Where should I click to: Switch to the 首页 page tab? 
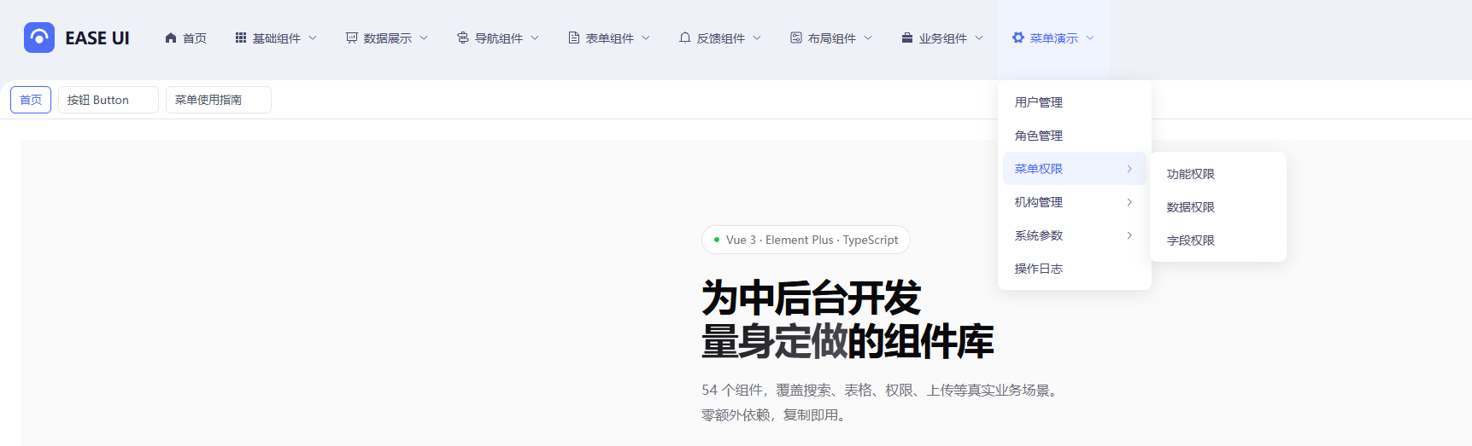(x=31, y=100)
